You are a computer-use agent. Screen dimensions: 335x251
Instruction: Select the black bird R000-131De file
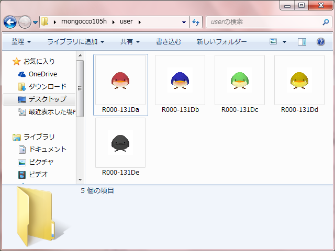120,142
